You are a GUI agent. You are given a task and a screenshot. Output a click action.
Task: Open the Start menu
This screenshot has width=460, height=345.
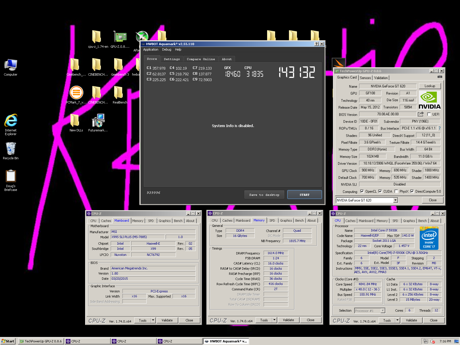click(8, 341)
